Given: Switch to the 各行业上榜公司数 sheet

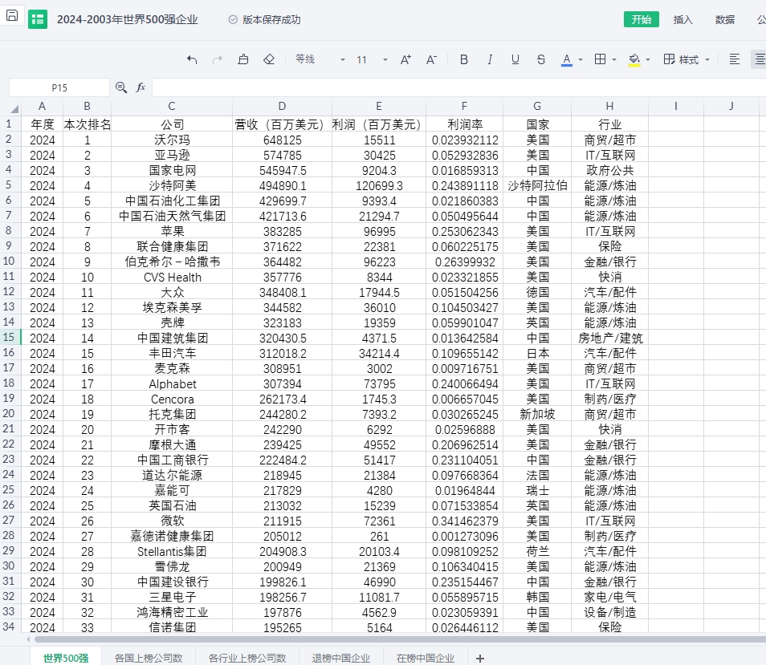Looking at the screenshot, I should [x=247, y=658].
